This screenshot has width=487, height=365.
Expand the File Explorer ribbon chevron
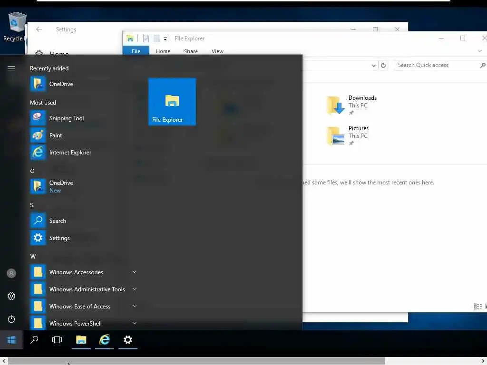[480, 51]
